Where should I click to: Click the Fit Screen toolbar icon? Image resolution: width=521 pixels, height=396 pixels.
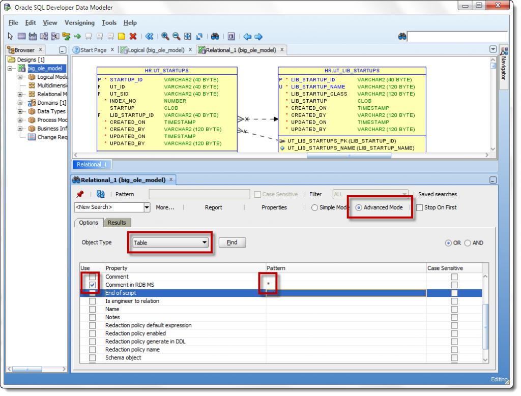pyautogui.click(x=187, y=36)
